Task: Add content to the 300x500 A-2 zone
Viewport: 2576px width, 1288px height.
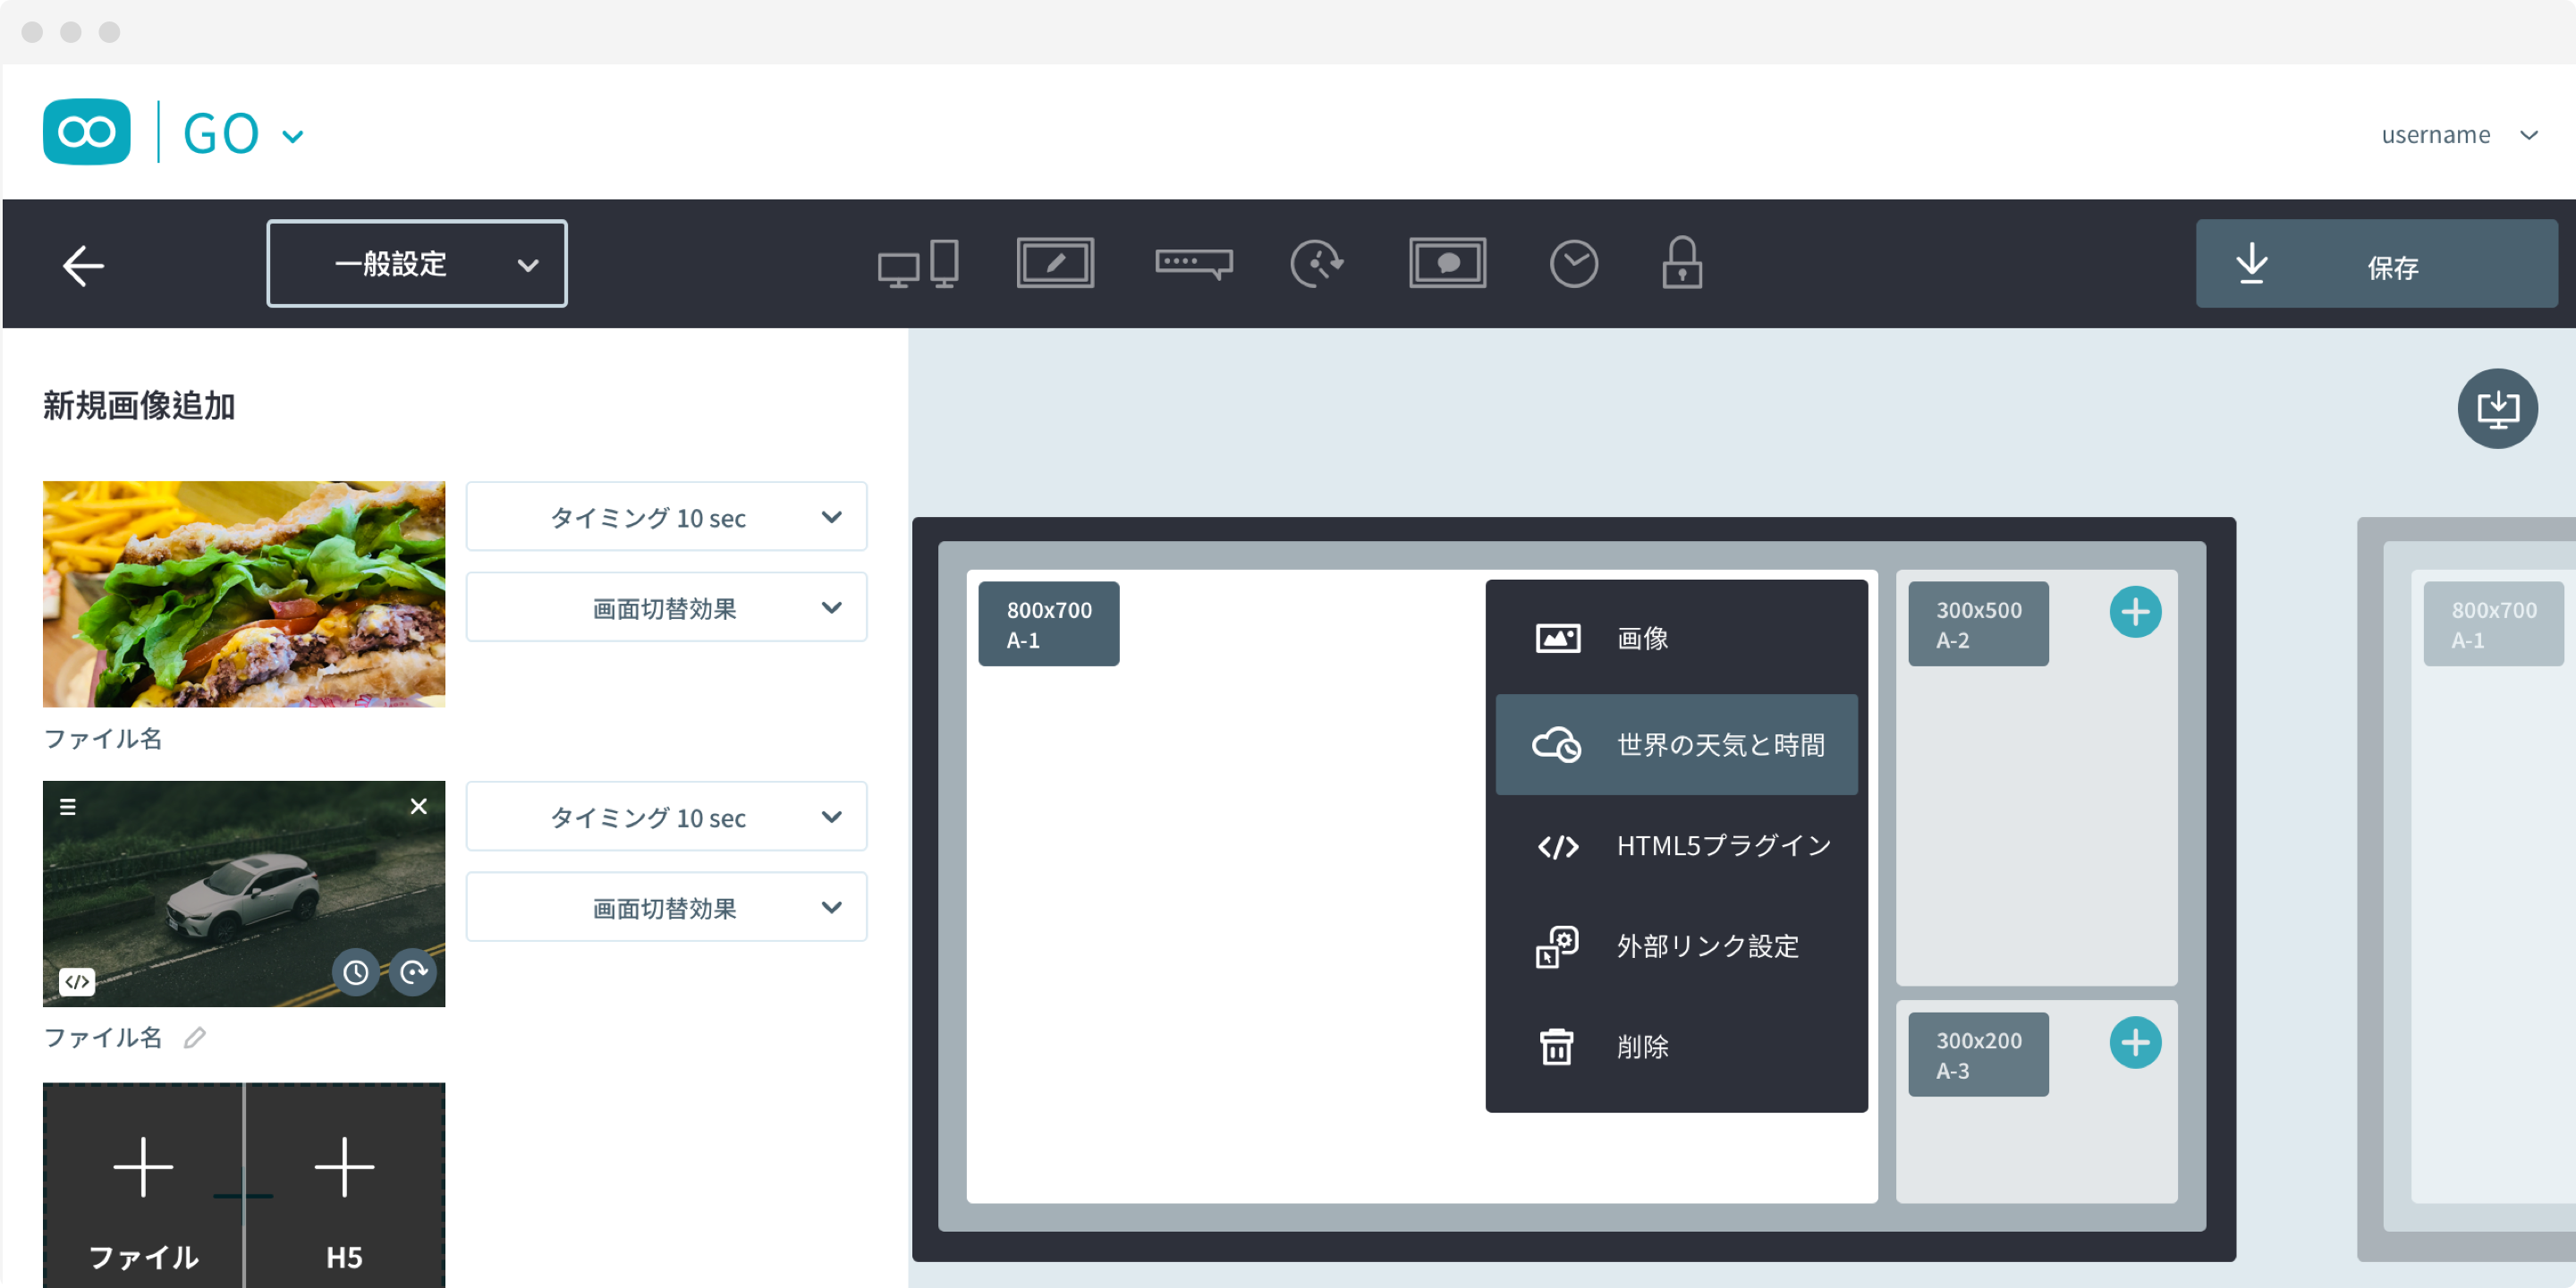Action: click(2135, 612)
